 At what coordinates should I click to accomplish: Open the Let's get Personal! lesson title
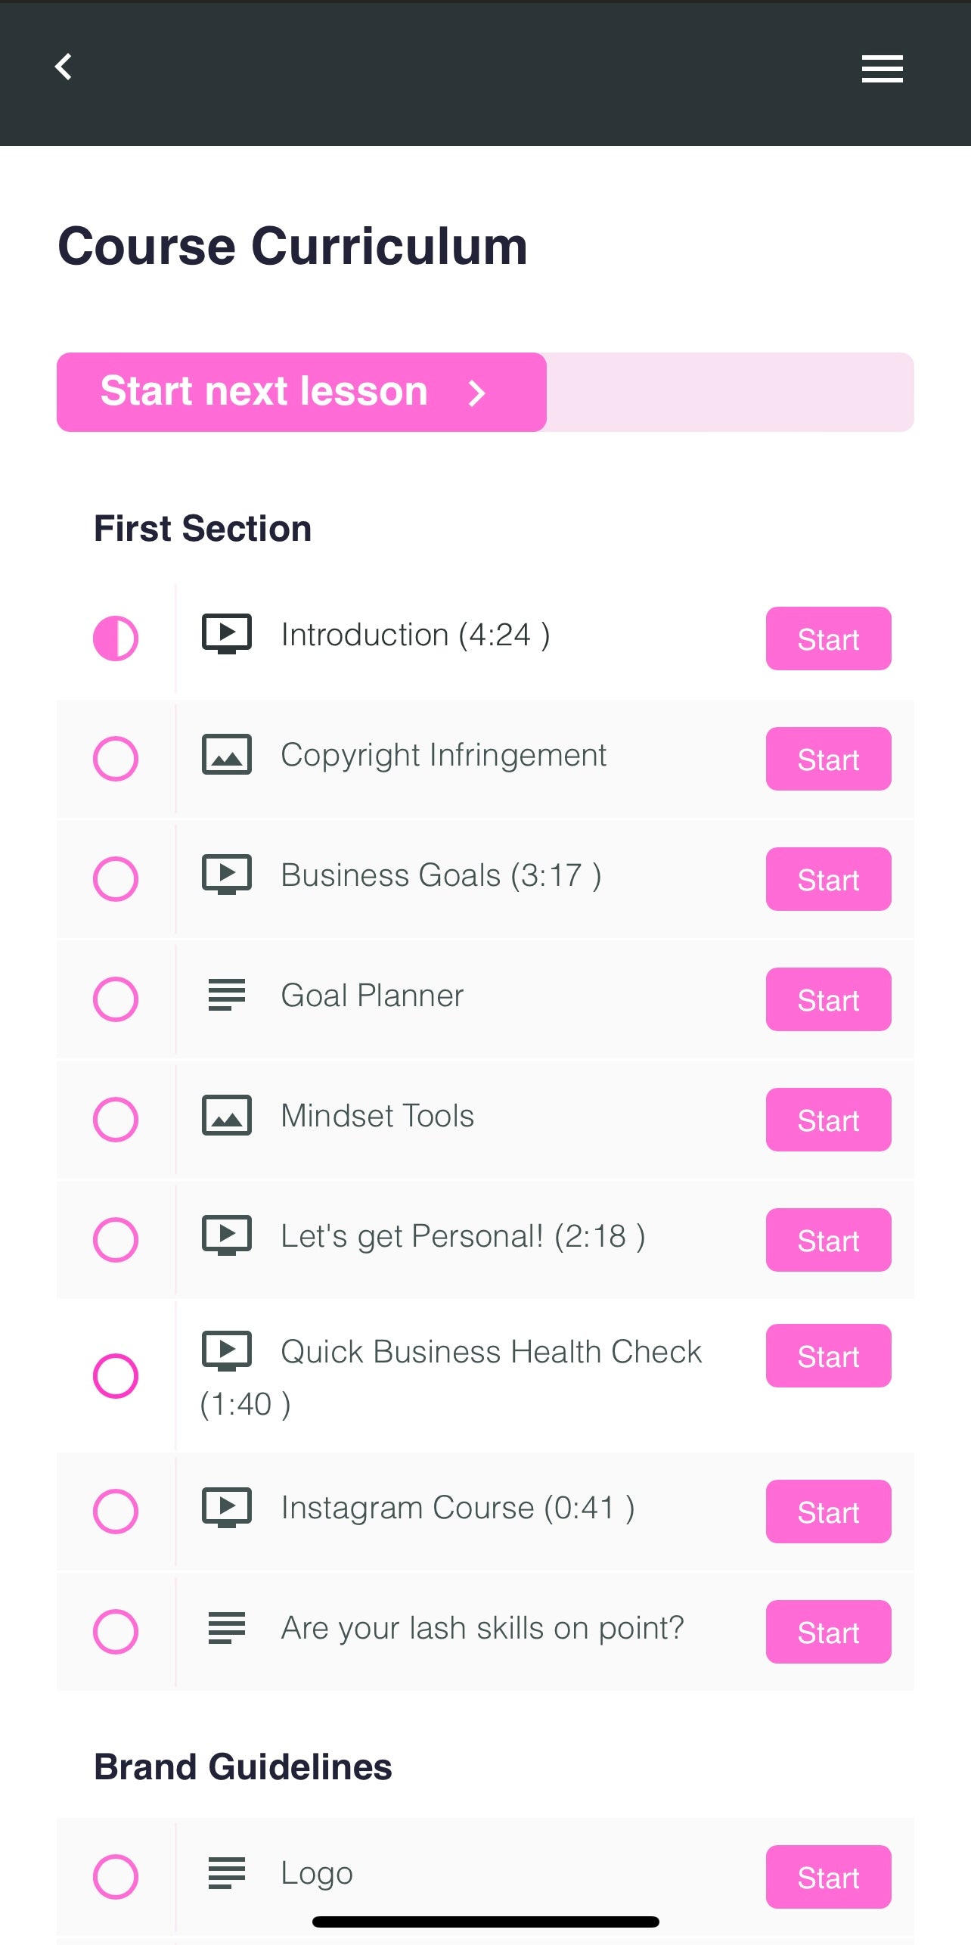coord(462,1237)
